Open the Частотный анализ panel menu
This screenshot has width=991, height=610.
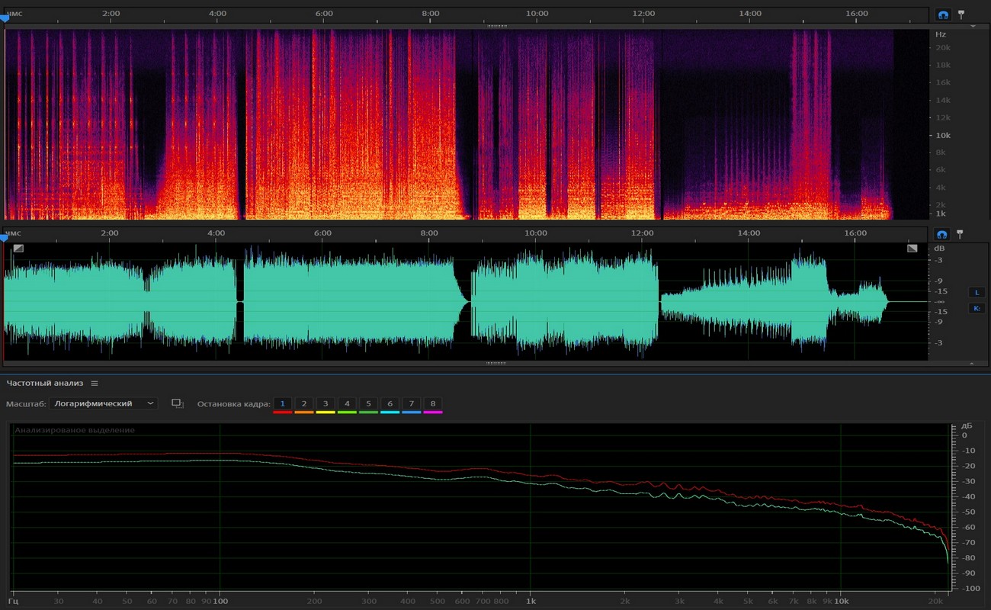tap(95, 384)
